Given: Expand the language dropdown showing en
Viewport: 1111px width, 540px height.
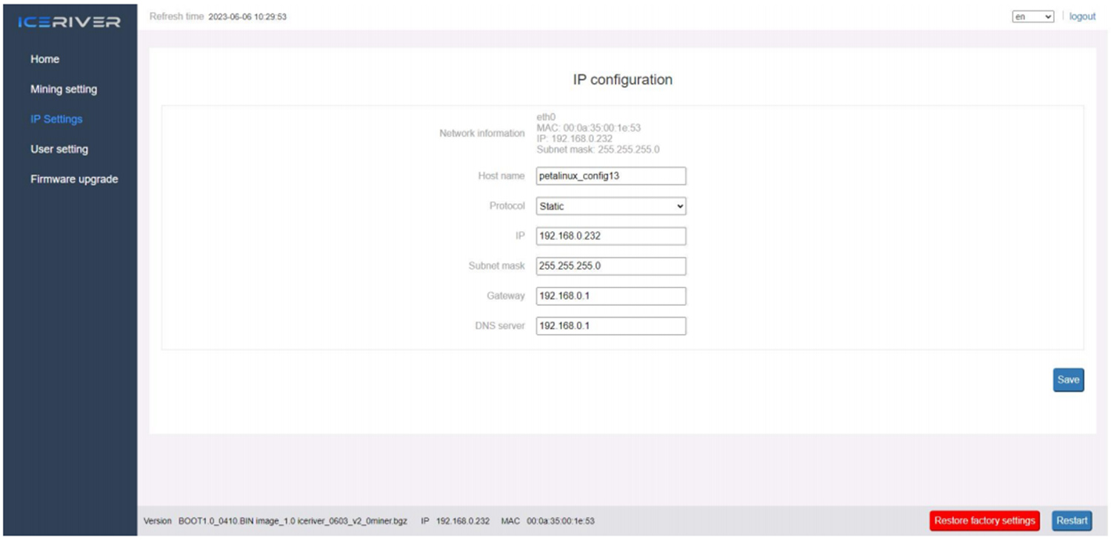Looking at the screenshot, I should coord(1032,17).
